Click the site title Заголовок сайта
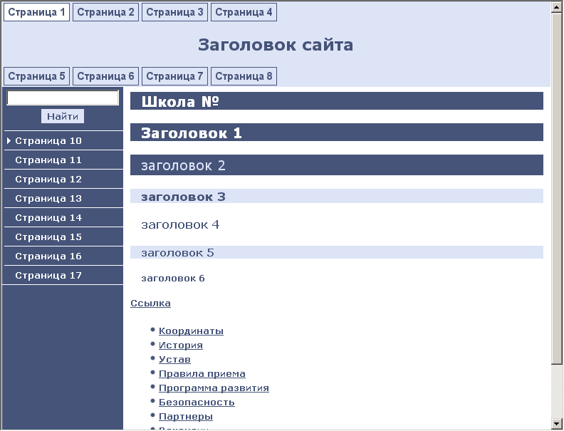 pos(276,45)
